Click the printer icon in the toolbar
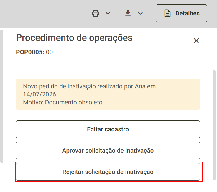The width and height of the screenshot is (217, 192). pyautogui.click(x=96, y=13)
